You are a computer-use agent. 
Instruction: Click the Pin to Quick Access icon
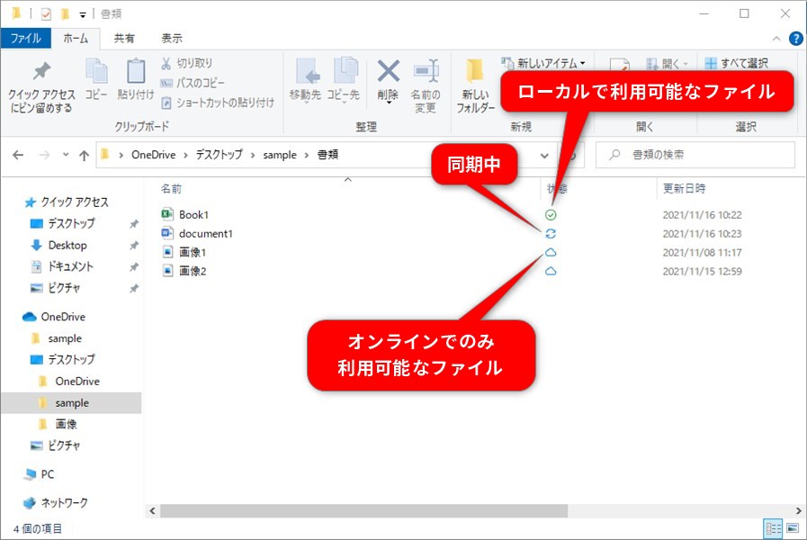[x=41, y=72]
